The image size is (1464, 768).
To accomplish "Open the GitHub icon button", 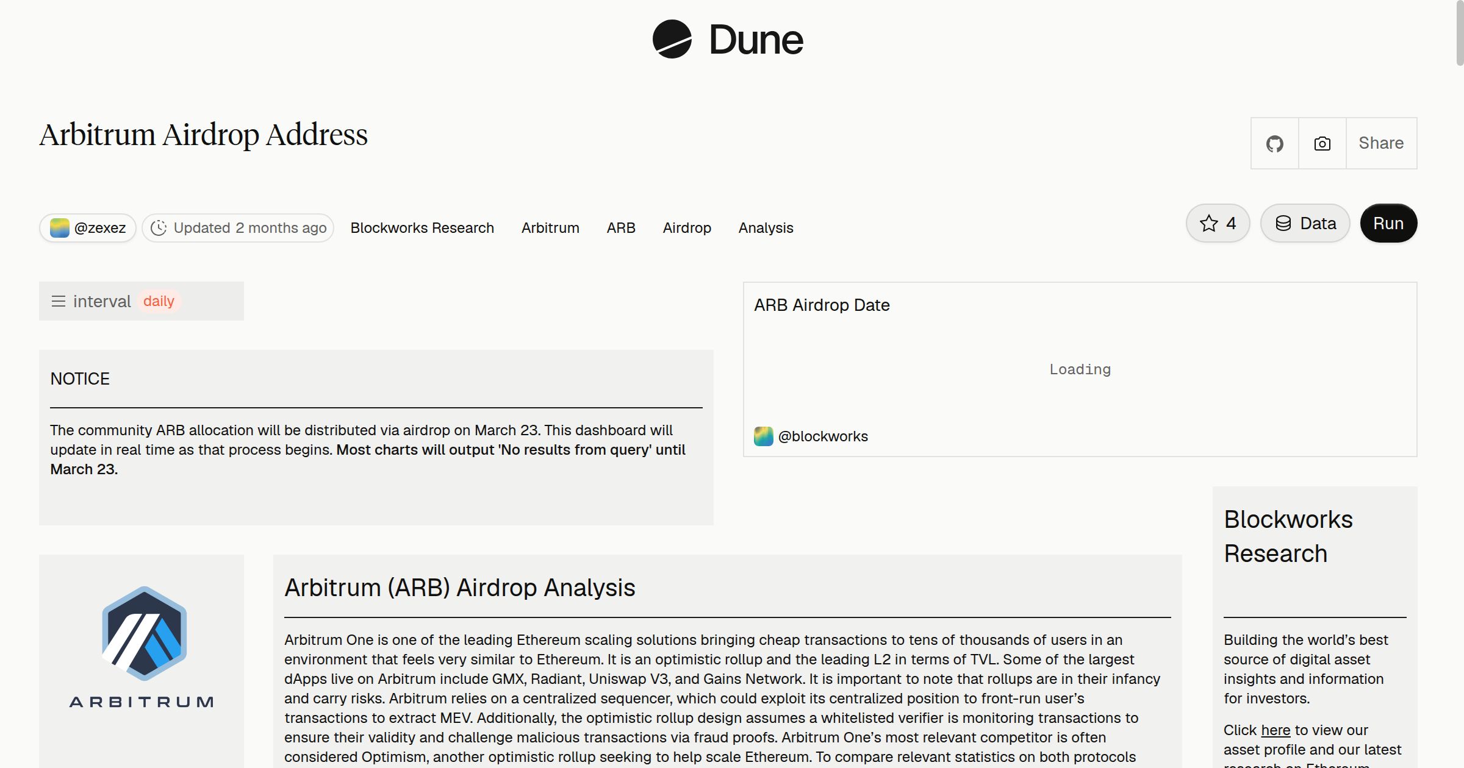I will [1274, 143].
